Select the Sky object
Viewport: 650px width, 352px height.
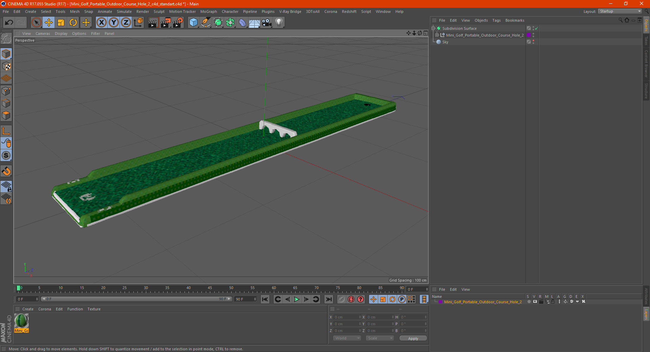(x=445, y=42)
